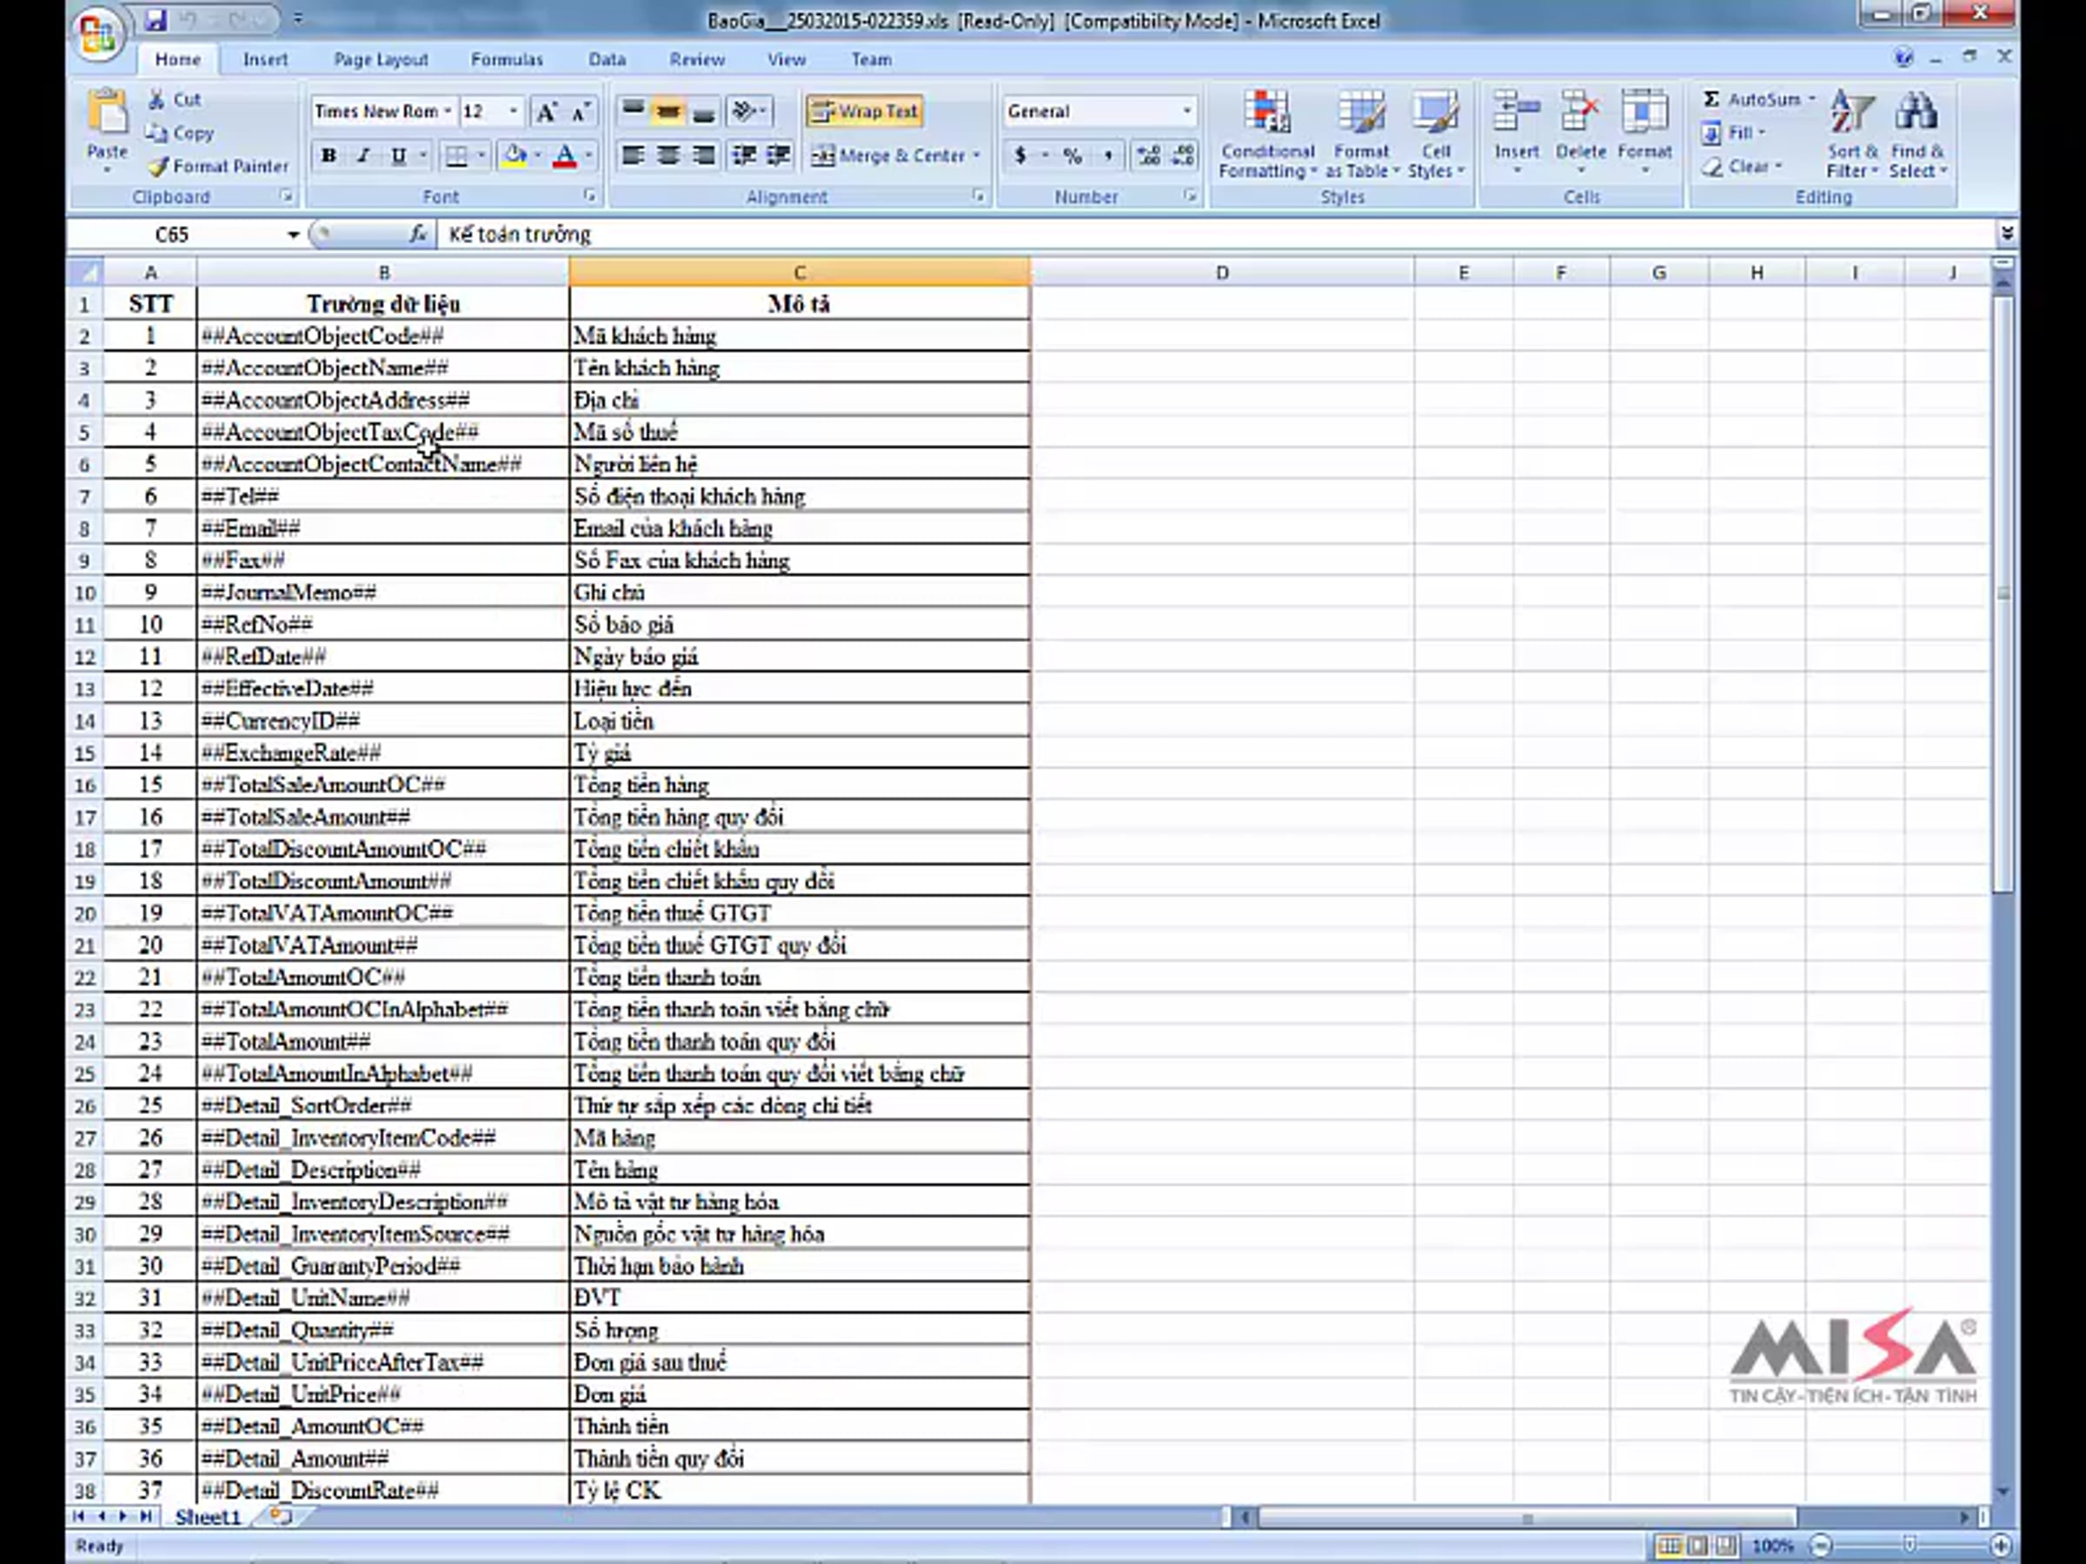Apply the fill color bucket
Screen dimensions: 2086x1564
click(515, 156)
